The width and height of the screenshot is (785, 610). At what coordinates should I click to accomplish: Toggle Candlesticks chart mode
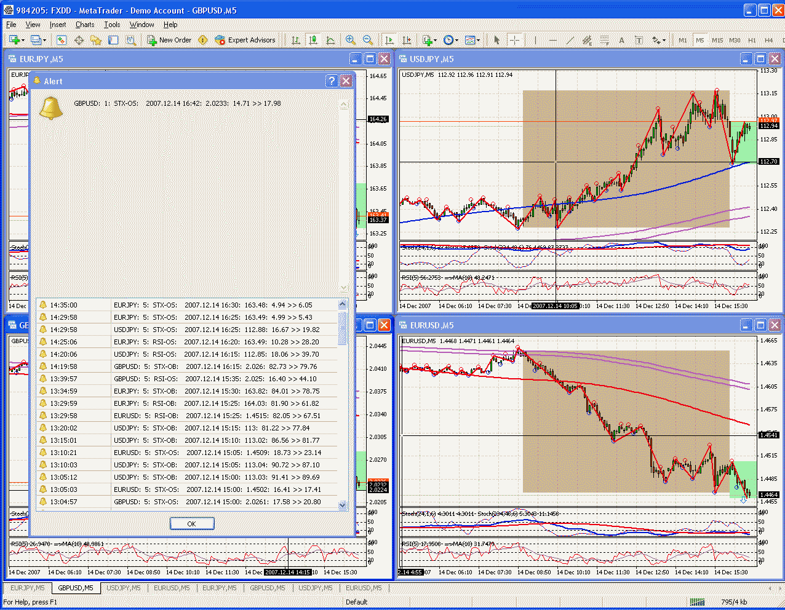(x=313, y=40)
